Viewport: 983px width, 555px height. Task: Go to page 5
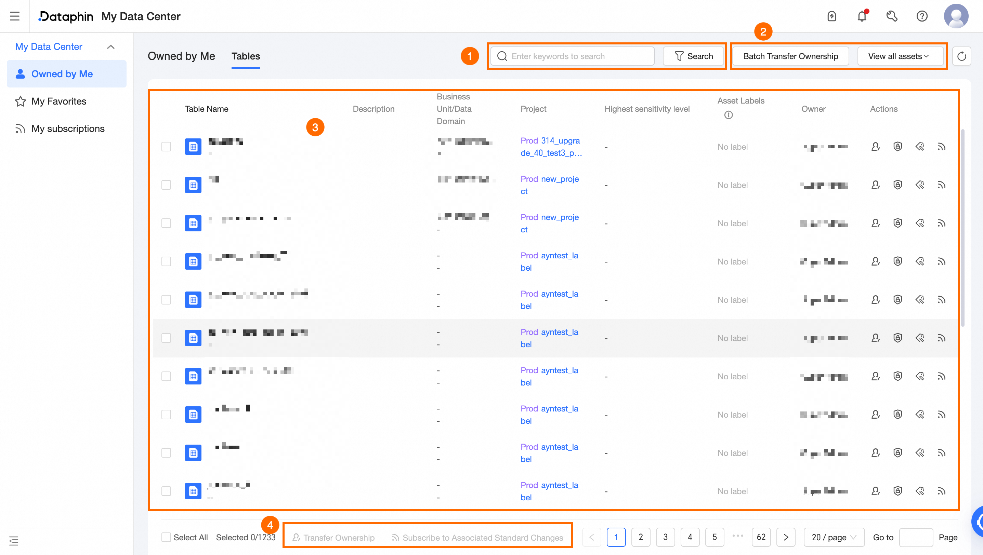tap(715, 538)
